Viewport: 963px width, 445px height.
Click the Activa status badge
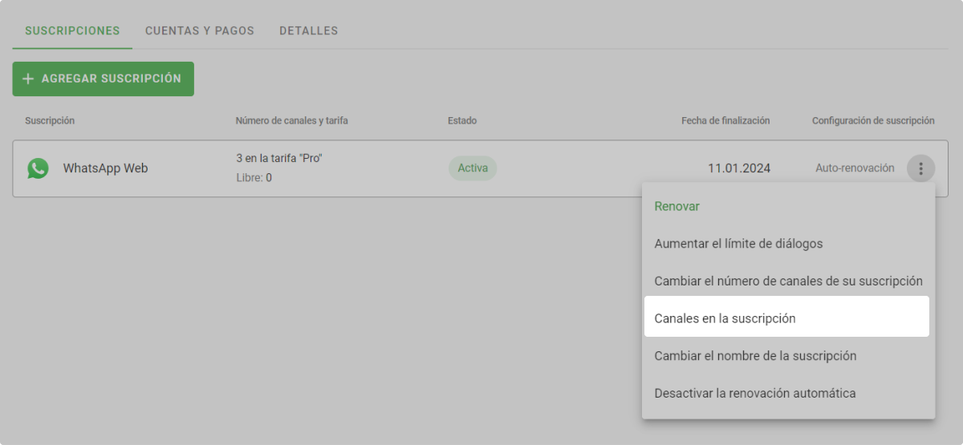click(x=472, y=168)
